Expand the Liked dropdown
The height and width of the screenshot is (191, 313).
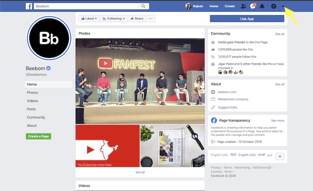tap(89, 19)
